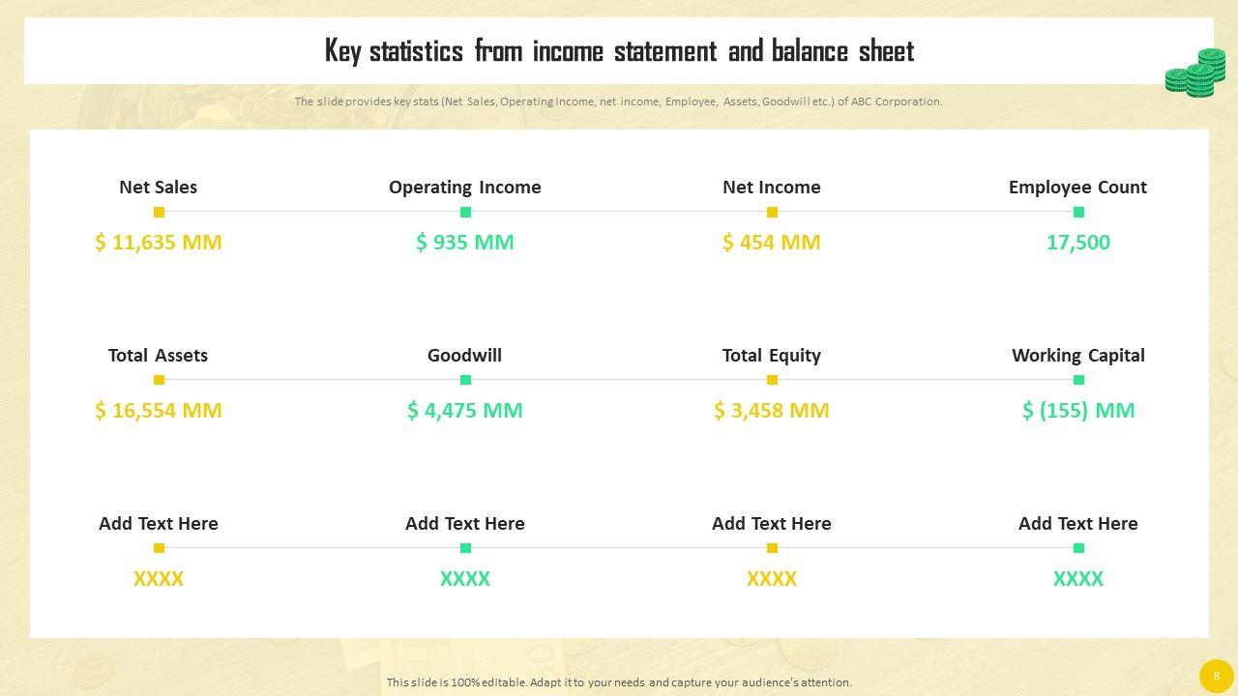Select the slide title text

tap(619, 50)
